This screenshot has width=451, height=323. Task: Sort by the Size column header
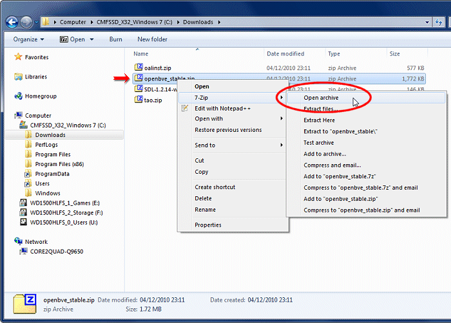(394, 54)
